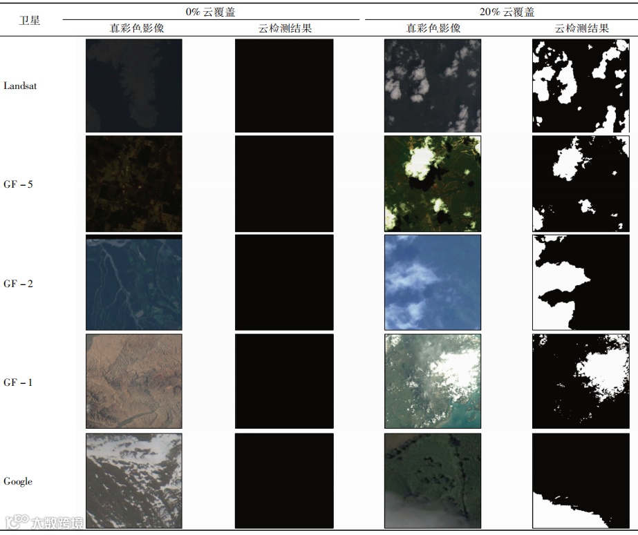
Task: Open the GF-2 0% cloud true color image
Action: (134, 282)
